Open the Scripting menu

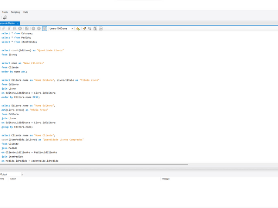click(15, 12)
